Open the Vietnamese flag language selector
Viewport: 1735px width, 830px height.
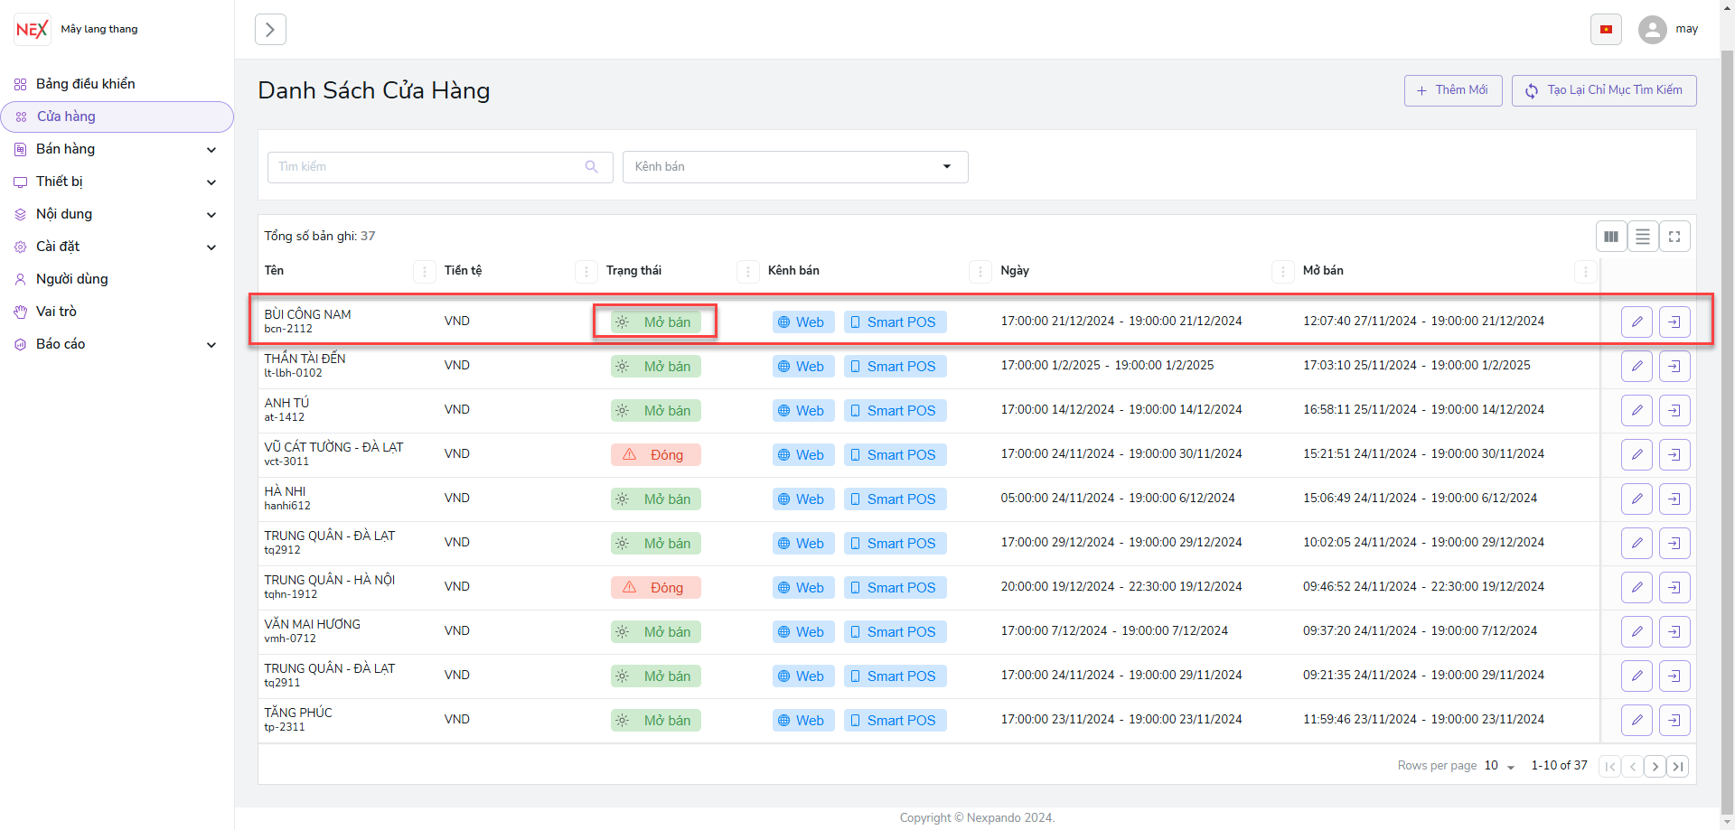[1606, 29]
